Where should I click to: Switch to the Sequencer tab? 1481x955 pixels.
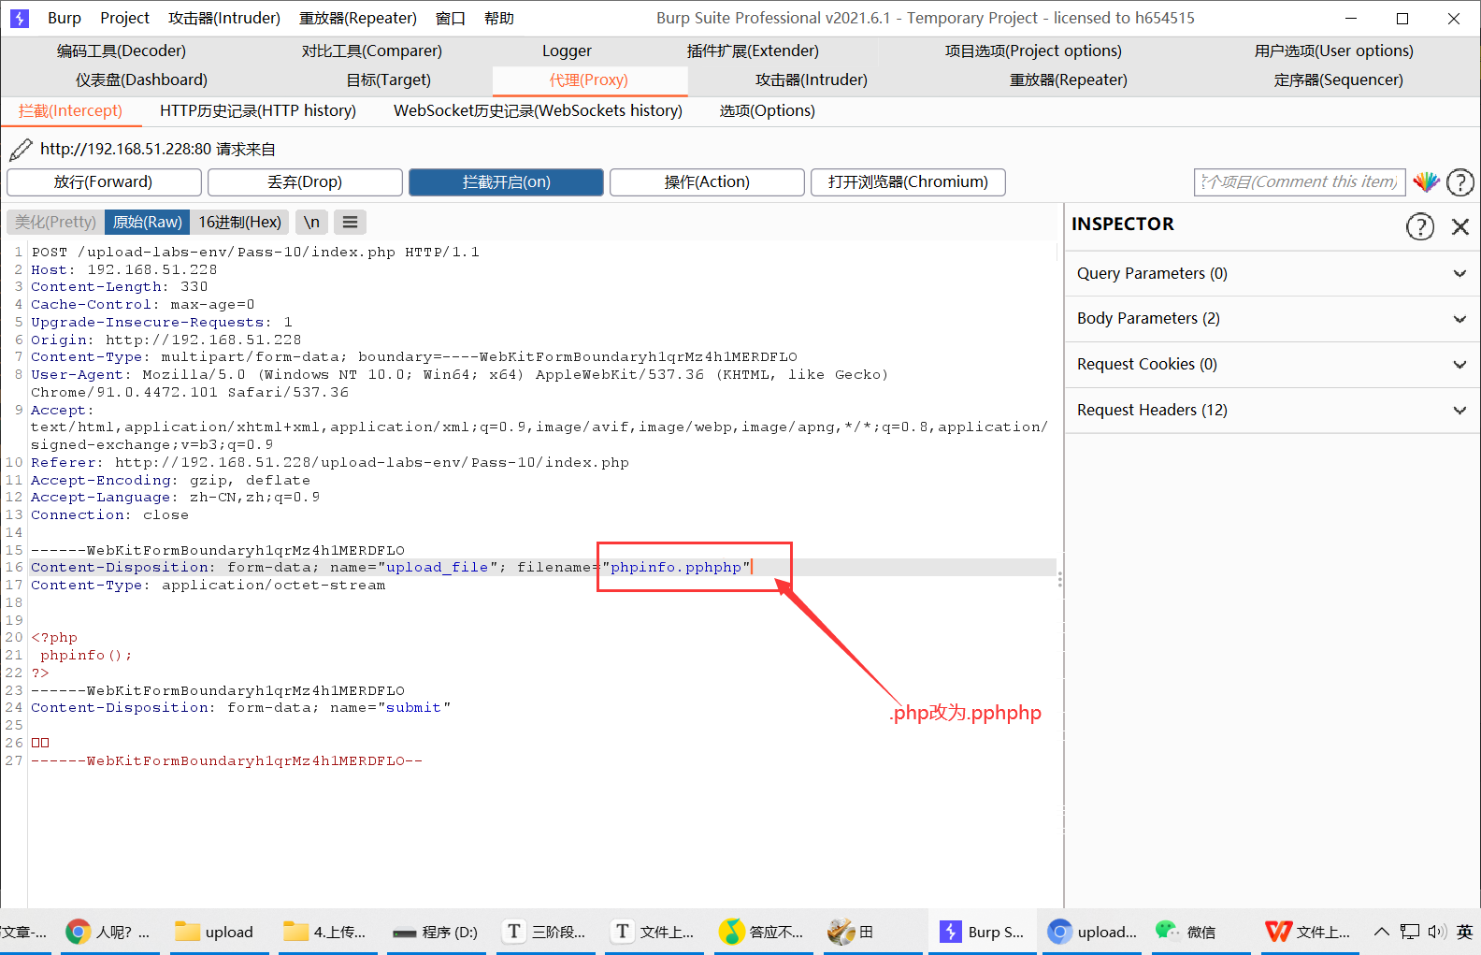pos(1339,80)
